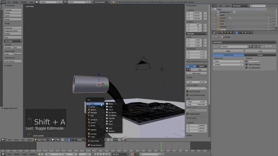Click the Location X field

pos(194,13)
